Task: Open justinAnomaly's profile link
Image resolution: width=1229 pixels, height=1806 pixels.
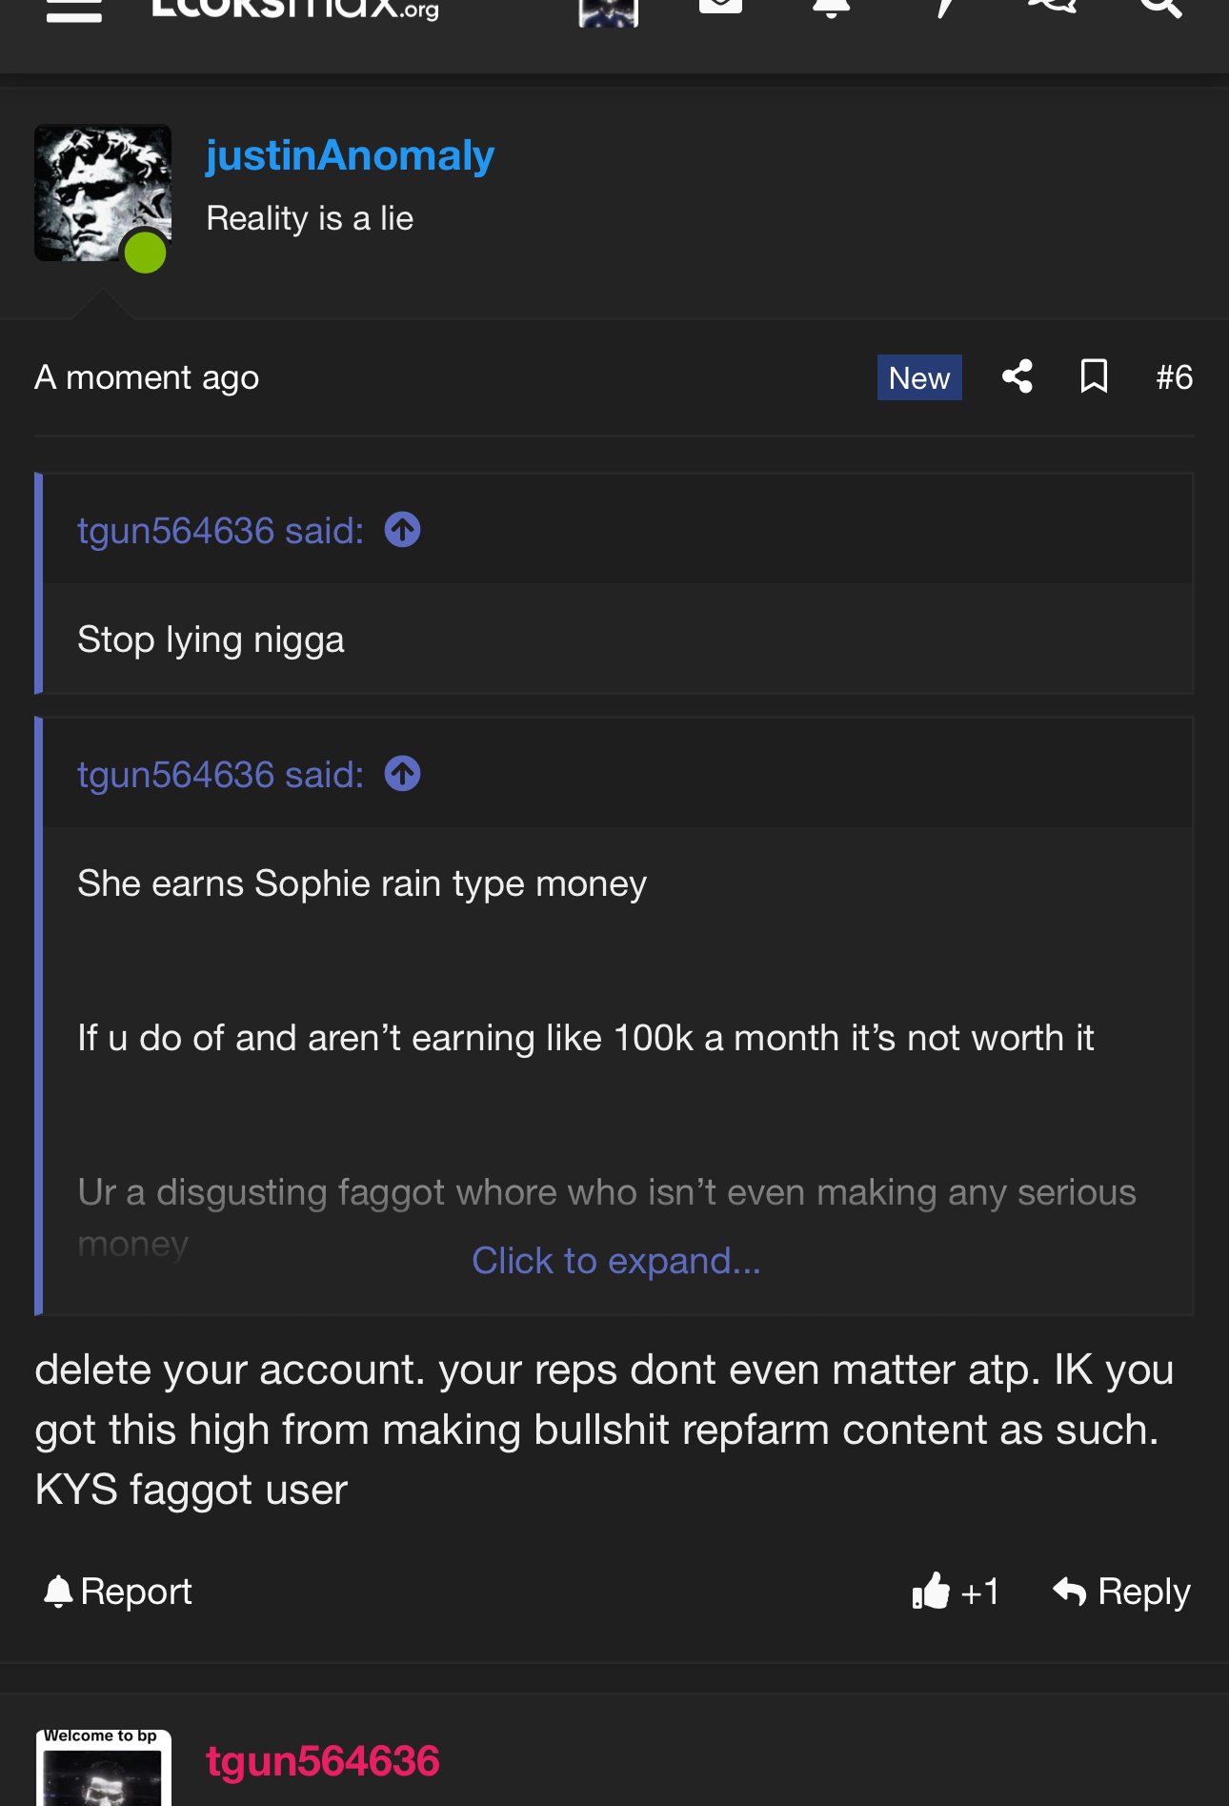Action: [350, 155]
